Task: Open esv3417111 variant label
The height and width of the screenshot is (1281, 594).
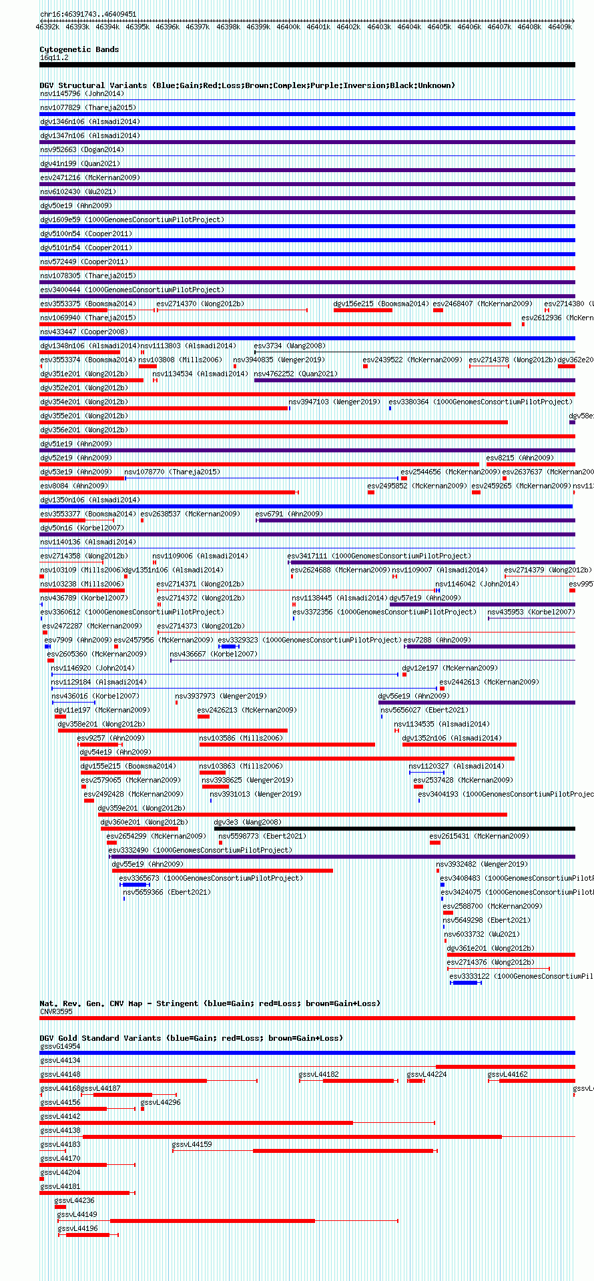Action: [379, 556]
